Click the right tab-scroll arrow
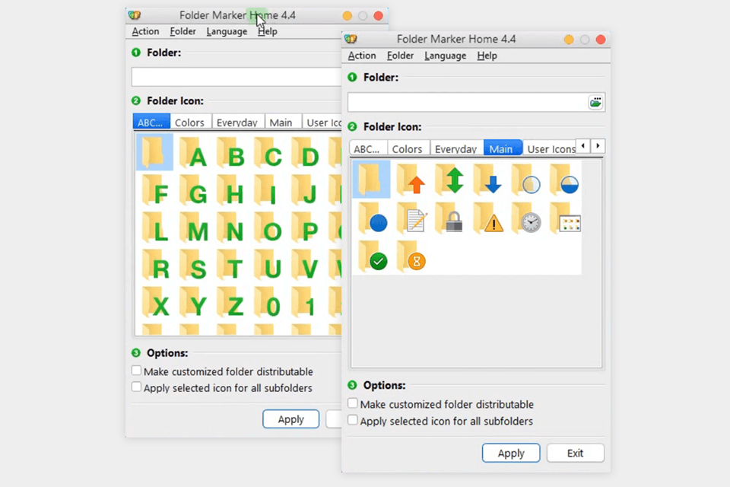730x487 pixels. click(598, 145)
